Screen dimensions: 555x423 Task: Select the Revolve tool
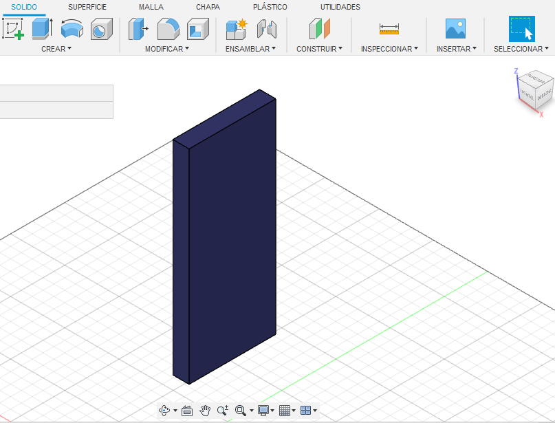(x=72, y=29)
